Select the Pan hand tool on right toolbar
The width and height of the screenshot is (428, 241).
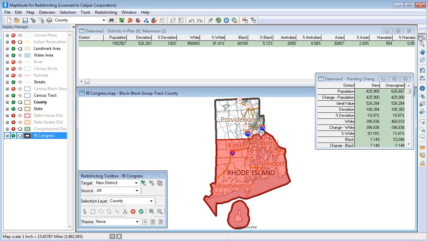(422, 52)
